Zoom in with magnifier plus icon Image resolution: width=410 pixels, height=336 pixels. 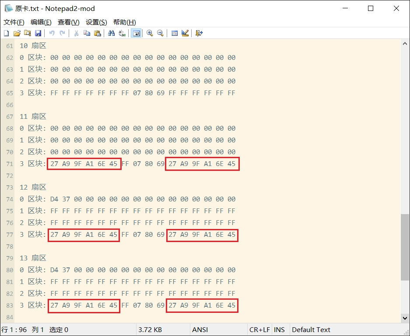coord(150,33)
